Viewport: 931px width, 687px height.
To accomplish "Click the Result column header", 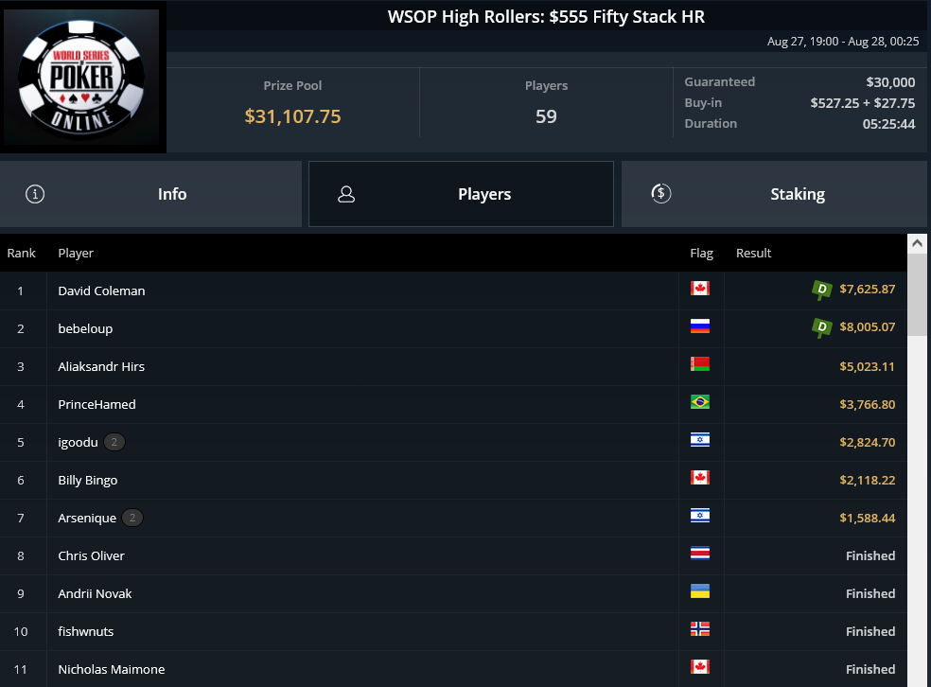I will pyautogui.click(x=753, y=253).
